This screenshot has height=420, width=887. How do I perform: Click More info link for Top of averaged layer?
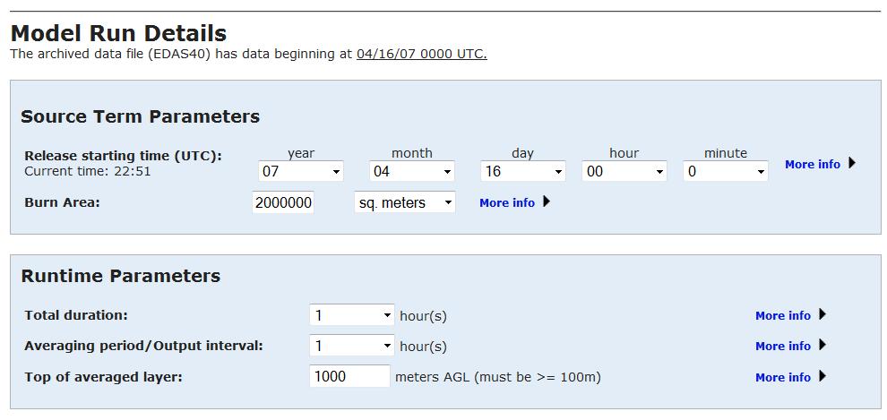(x=782, y=377)
